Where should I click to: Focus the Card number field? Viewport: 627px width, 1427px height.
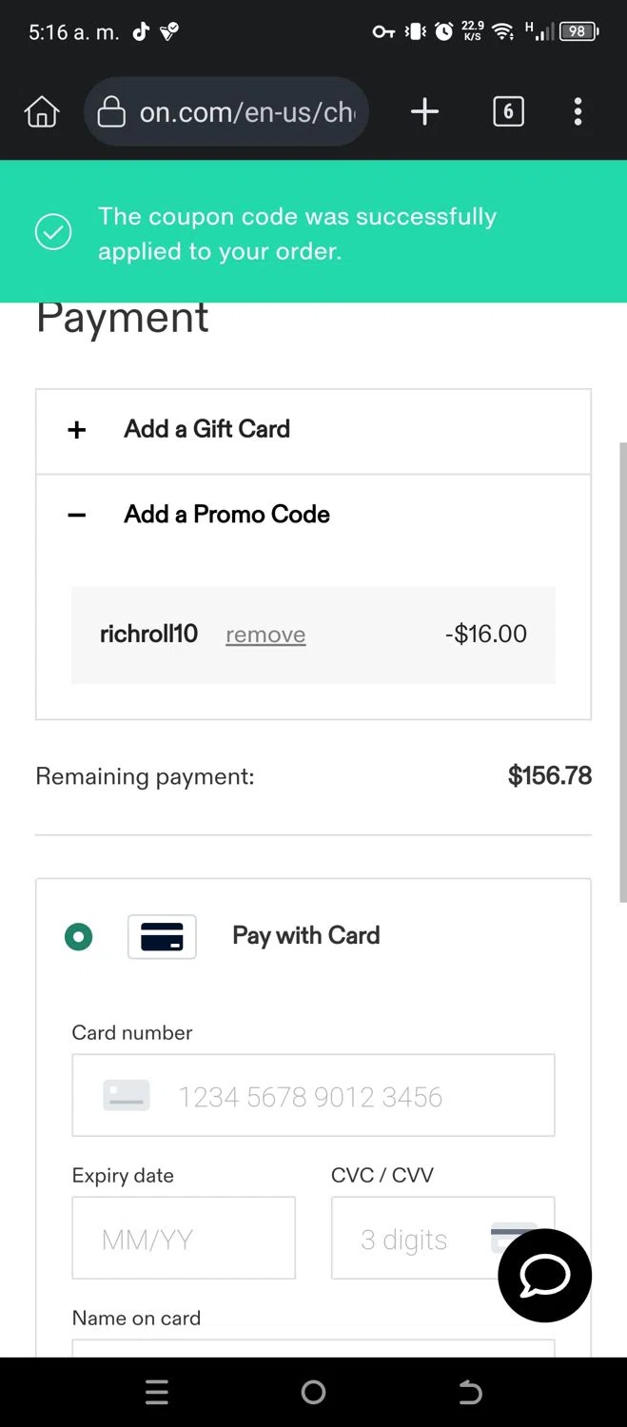pos(313,1095)
